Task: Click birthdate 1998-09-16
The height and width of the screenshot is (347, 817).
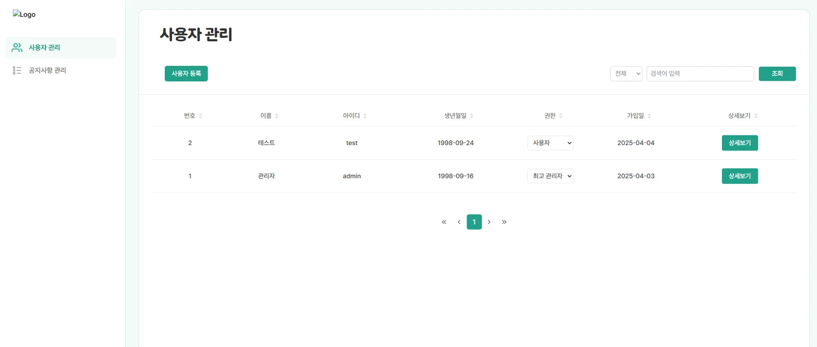Action: (x=455, y=176)
